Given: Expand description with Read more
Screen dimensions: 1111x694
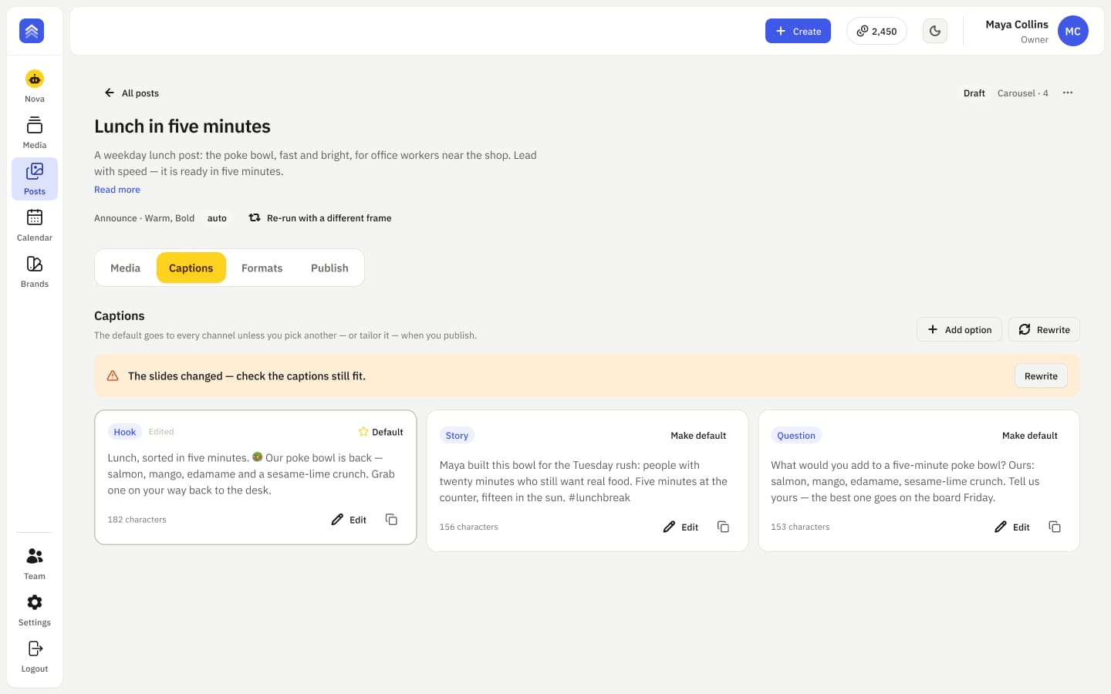Looking at the screenshot, I should [117, 190].
